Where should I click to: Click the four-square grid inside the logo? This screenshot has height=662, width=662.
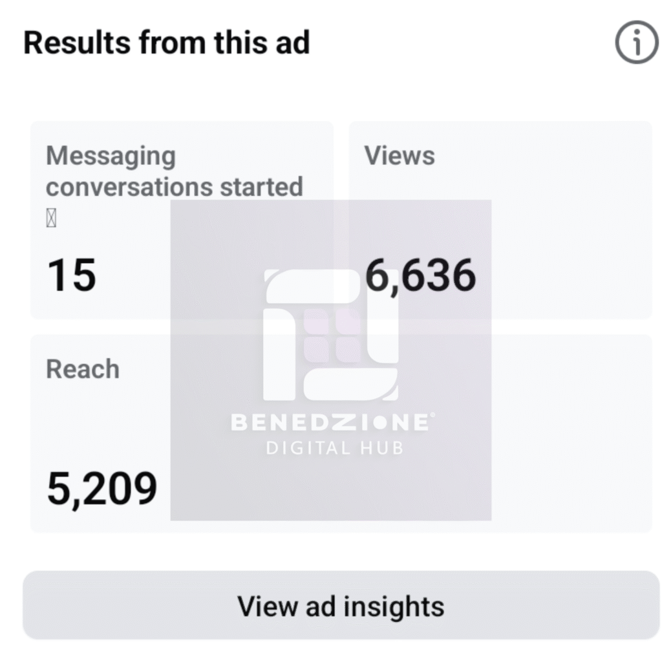point(332,336)
